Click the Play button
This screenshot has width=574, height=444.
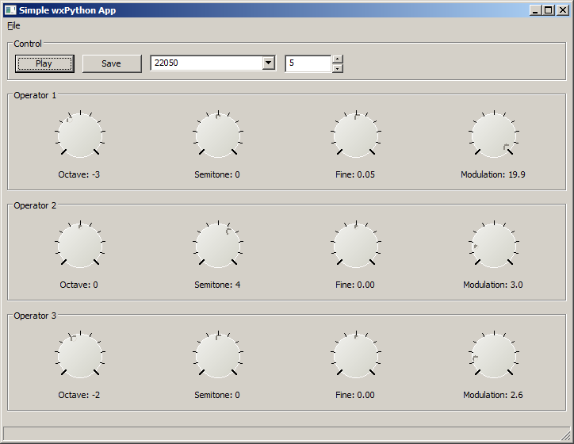pos(44,63)
